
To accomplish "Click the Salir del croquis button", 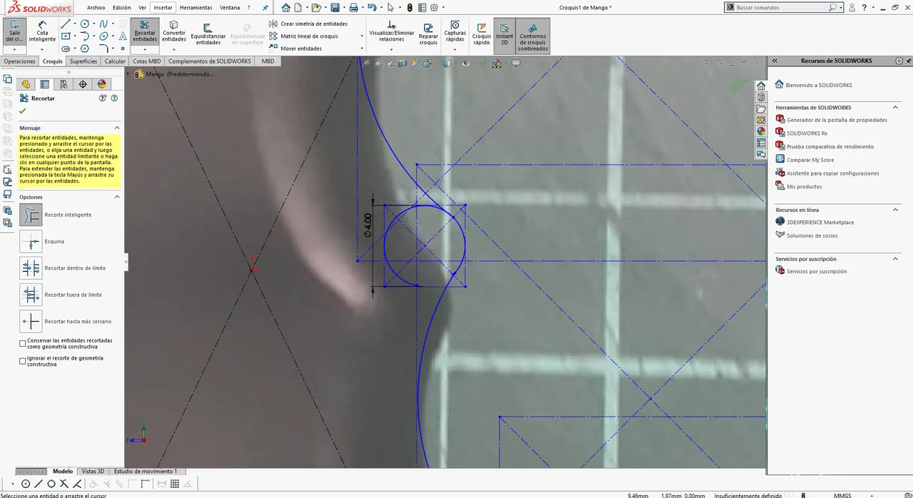I will tap(14, 31).
